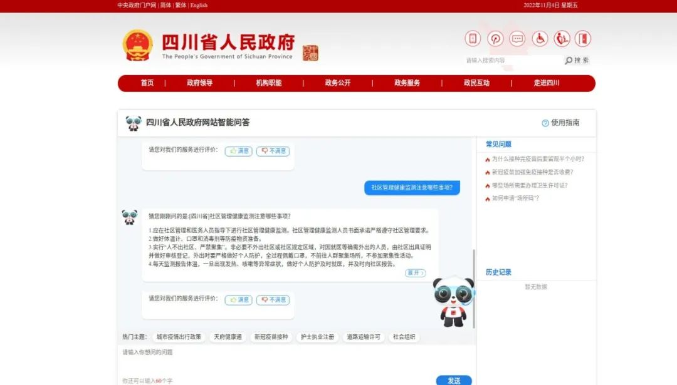This screenshot has width=677, height=385.
Task: Go to 走进四川 in navigation bar
Action: [x=547, y=83]
